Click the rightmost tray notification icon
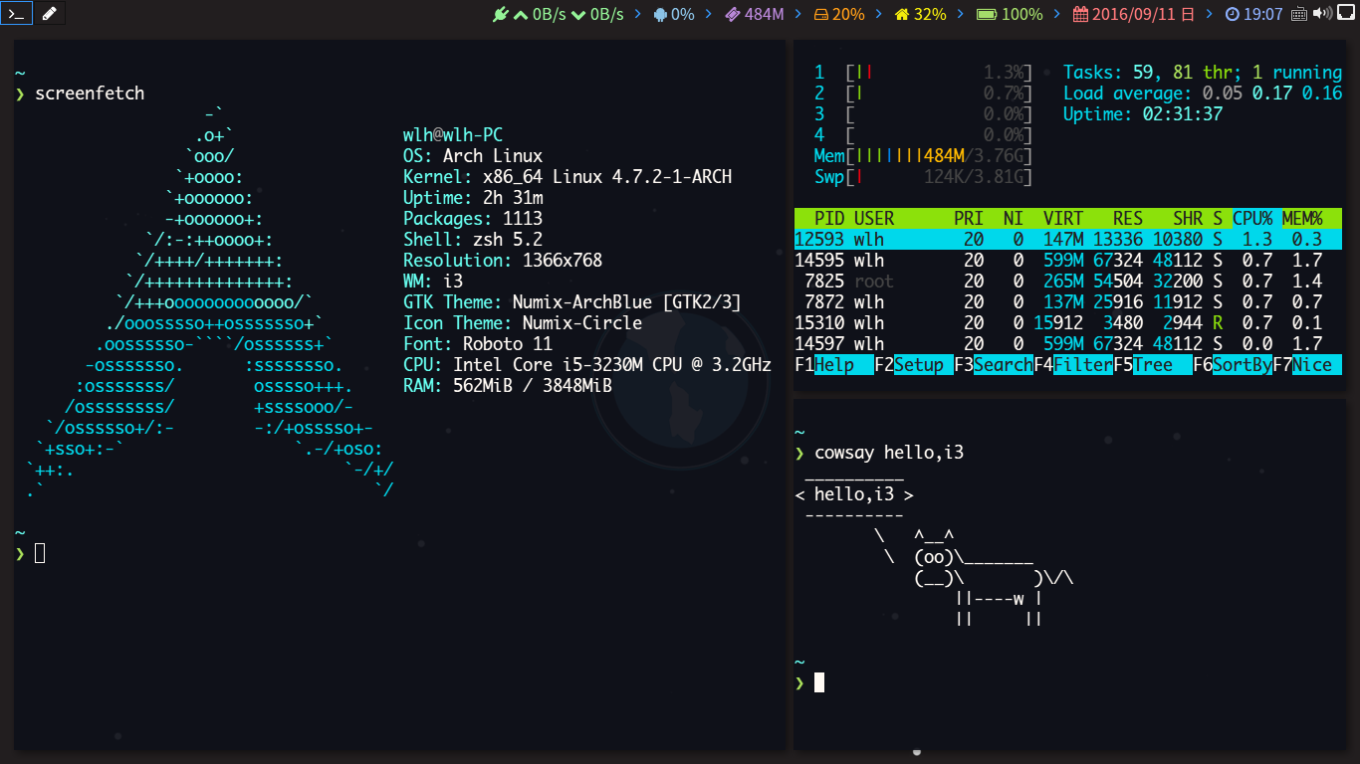The height and width of the screenshot is (764, 1360). (1346, 13)
